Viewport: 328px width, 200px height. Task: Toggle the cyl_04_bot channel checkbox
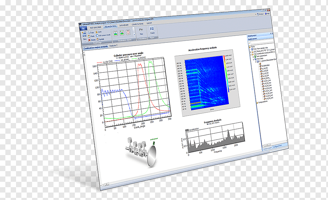click(x=265, y=98)
